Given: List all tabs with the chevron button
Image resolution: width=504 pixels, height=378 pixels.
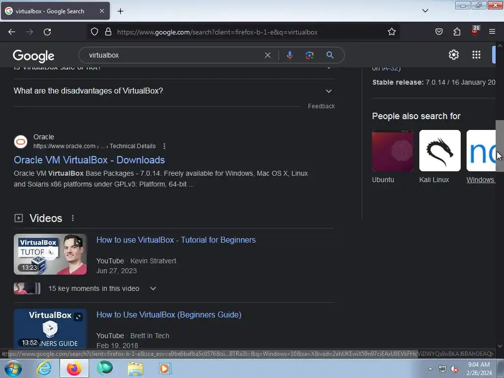Looking at the screenshot, I should pos(425,11).
